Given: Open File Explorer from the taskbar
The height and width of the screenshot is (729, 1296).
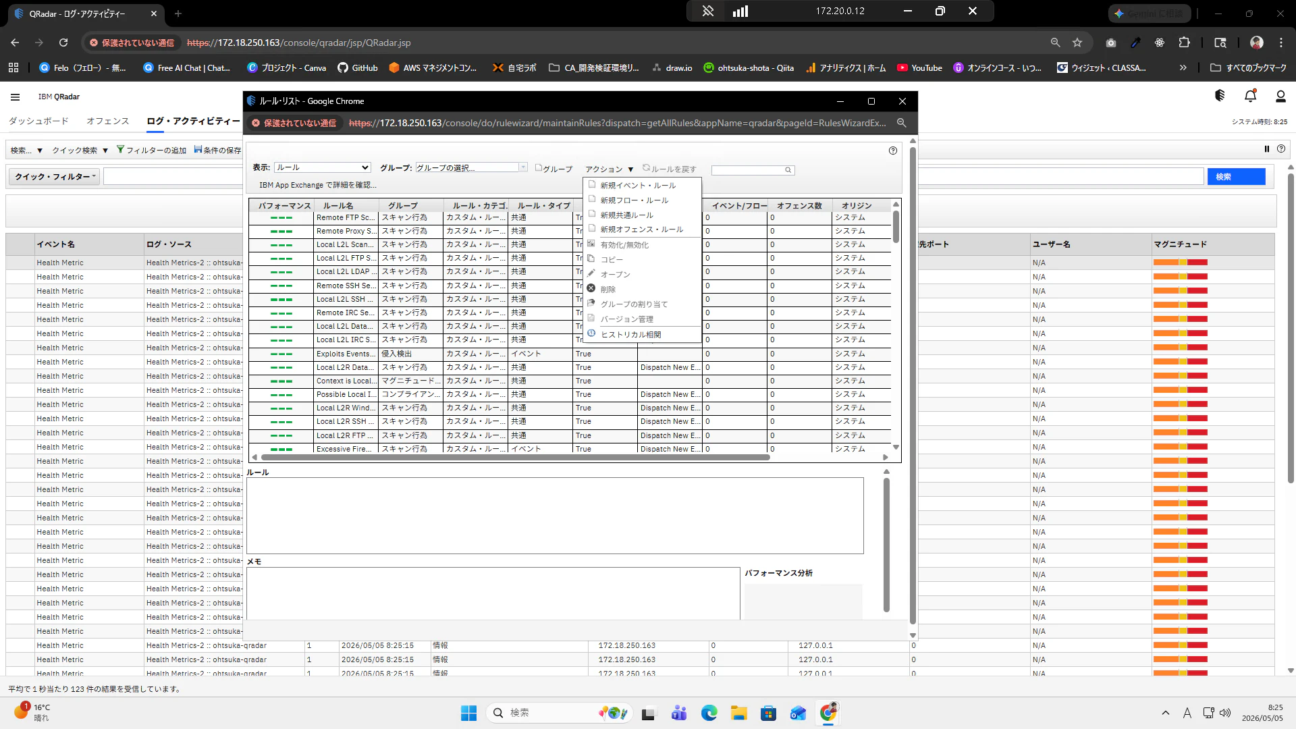Looking at the screenshot, I should pos(738,713).
